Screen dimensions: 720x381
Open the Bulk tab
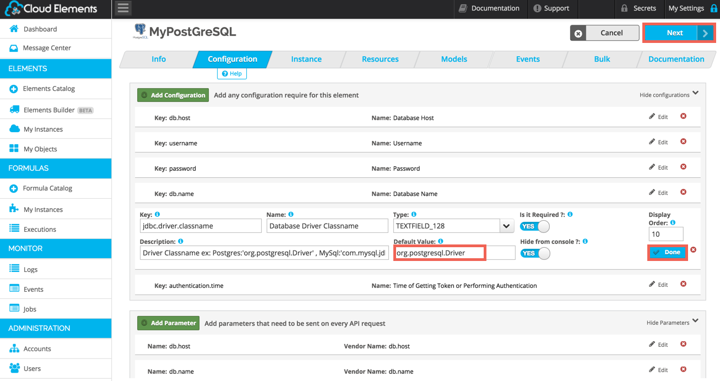(602, 59)
